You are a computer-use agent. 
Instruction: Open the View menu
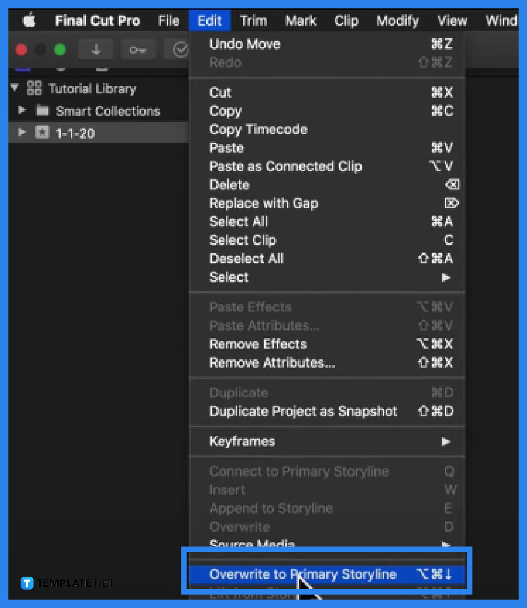pos(452,21)
